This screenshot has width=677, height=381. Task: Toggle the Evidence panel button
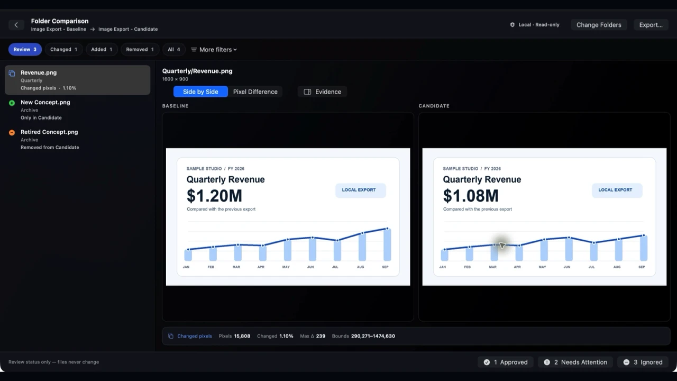pos(322,92)
